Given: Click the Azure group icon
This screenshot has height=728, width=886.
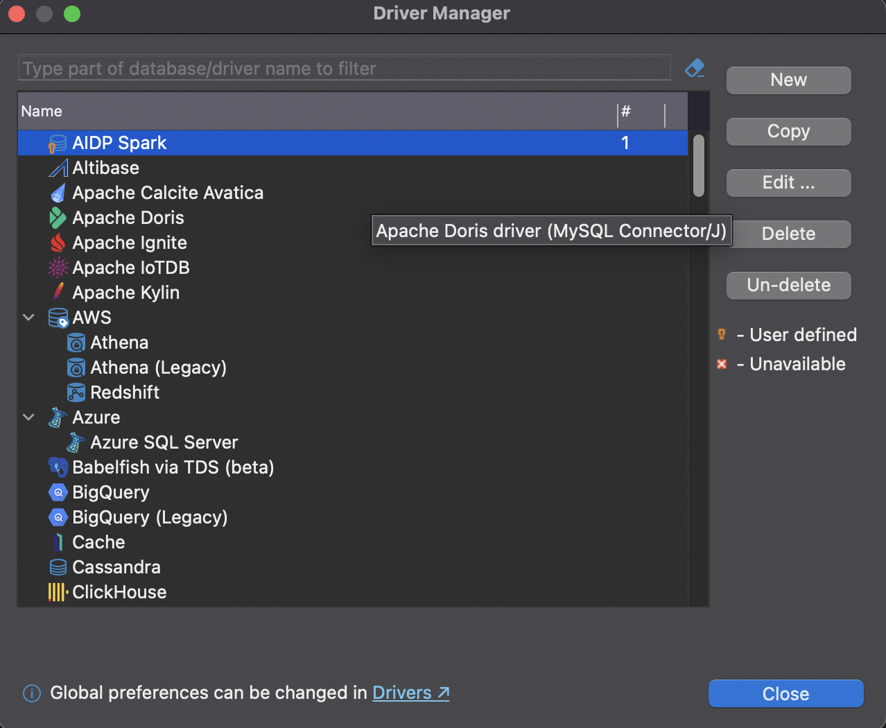Looking at the screenshot, I should tap(58, 418).
